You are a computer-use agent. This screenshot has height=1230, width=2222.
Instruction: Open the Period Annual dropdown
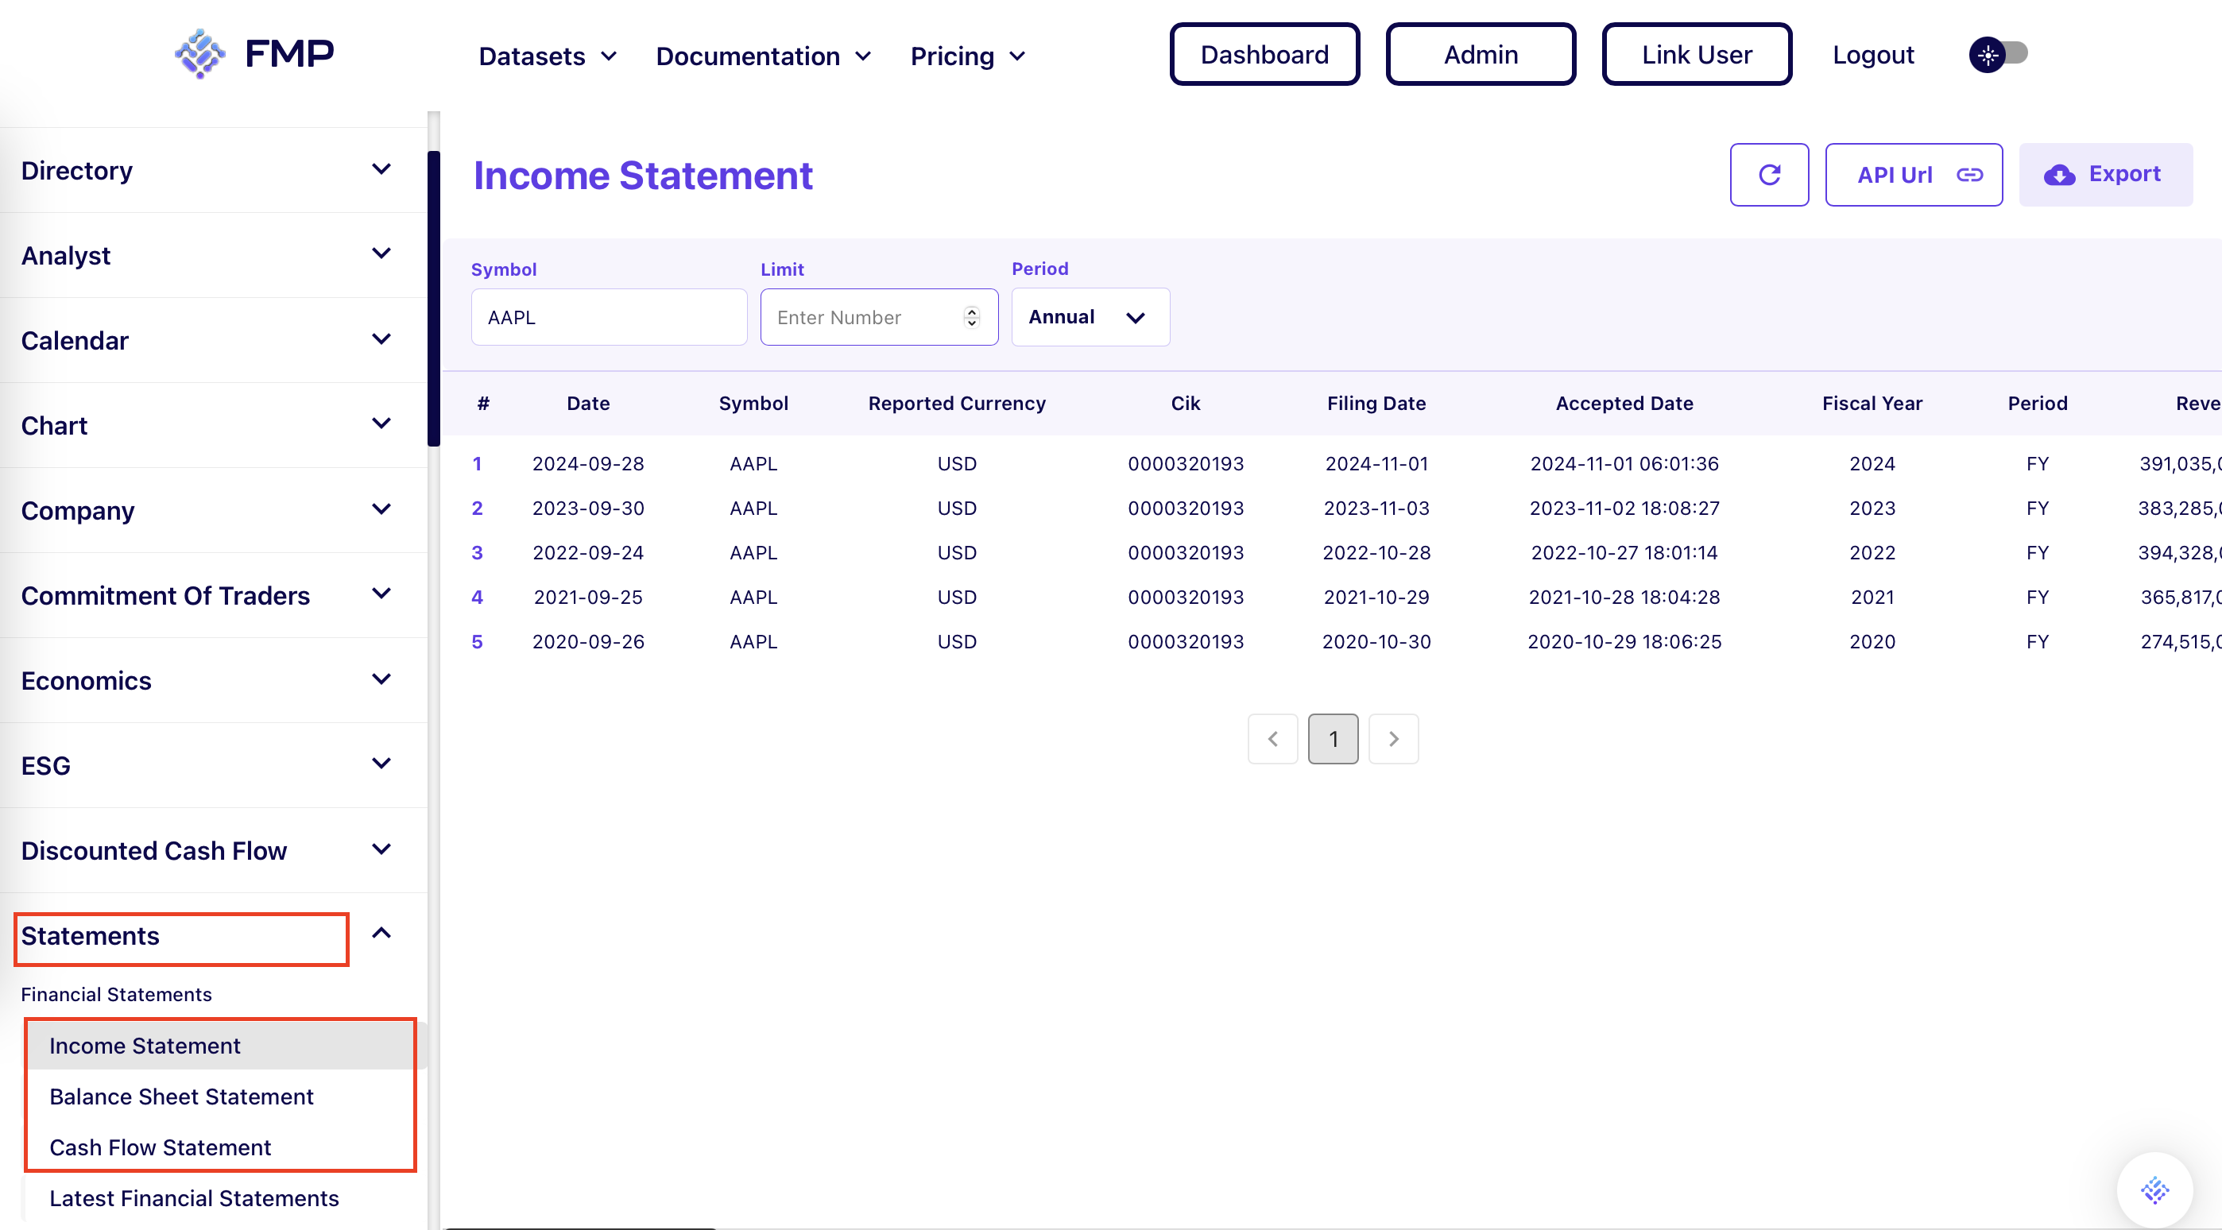click(x=1090, y=317)
